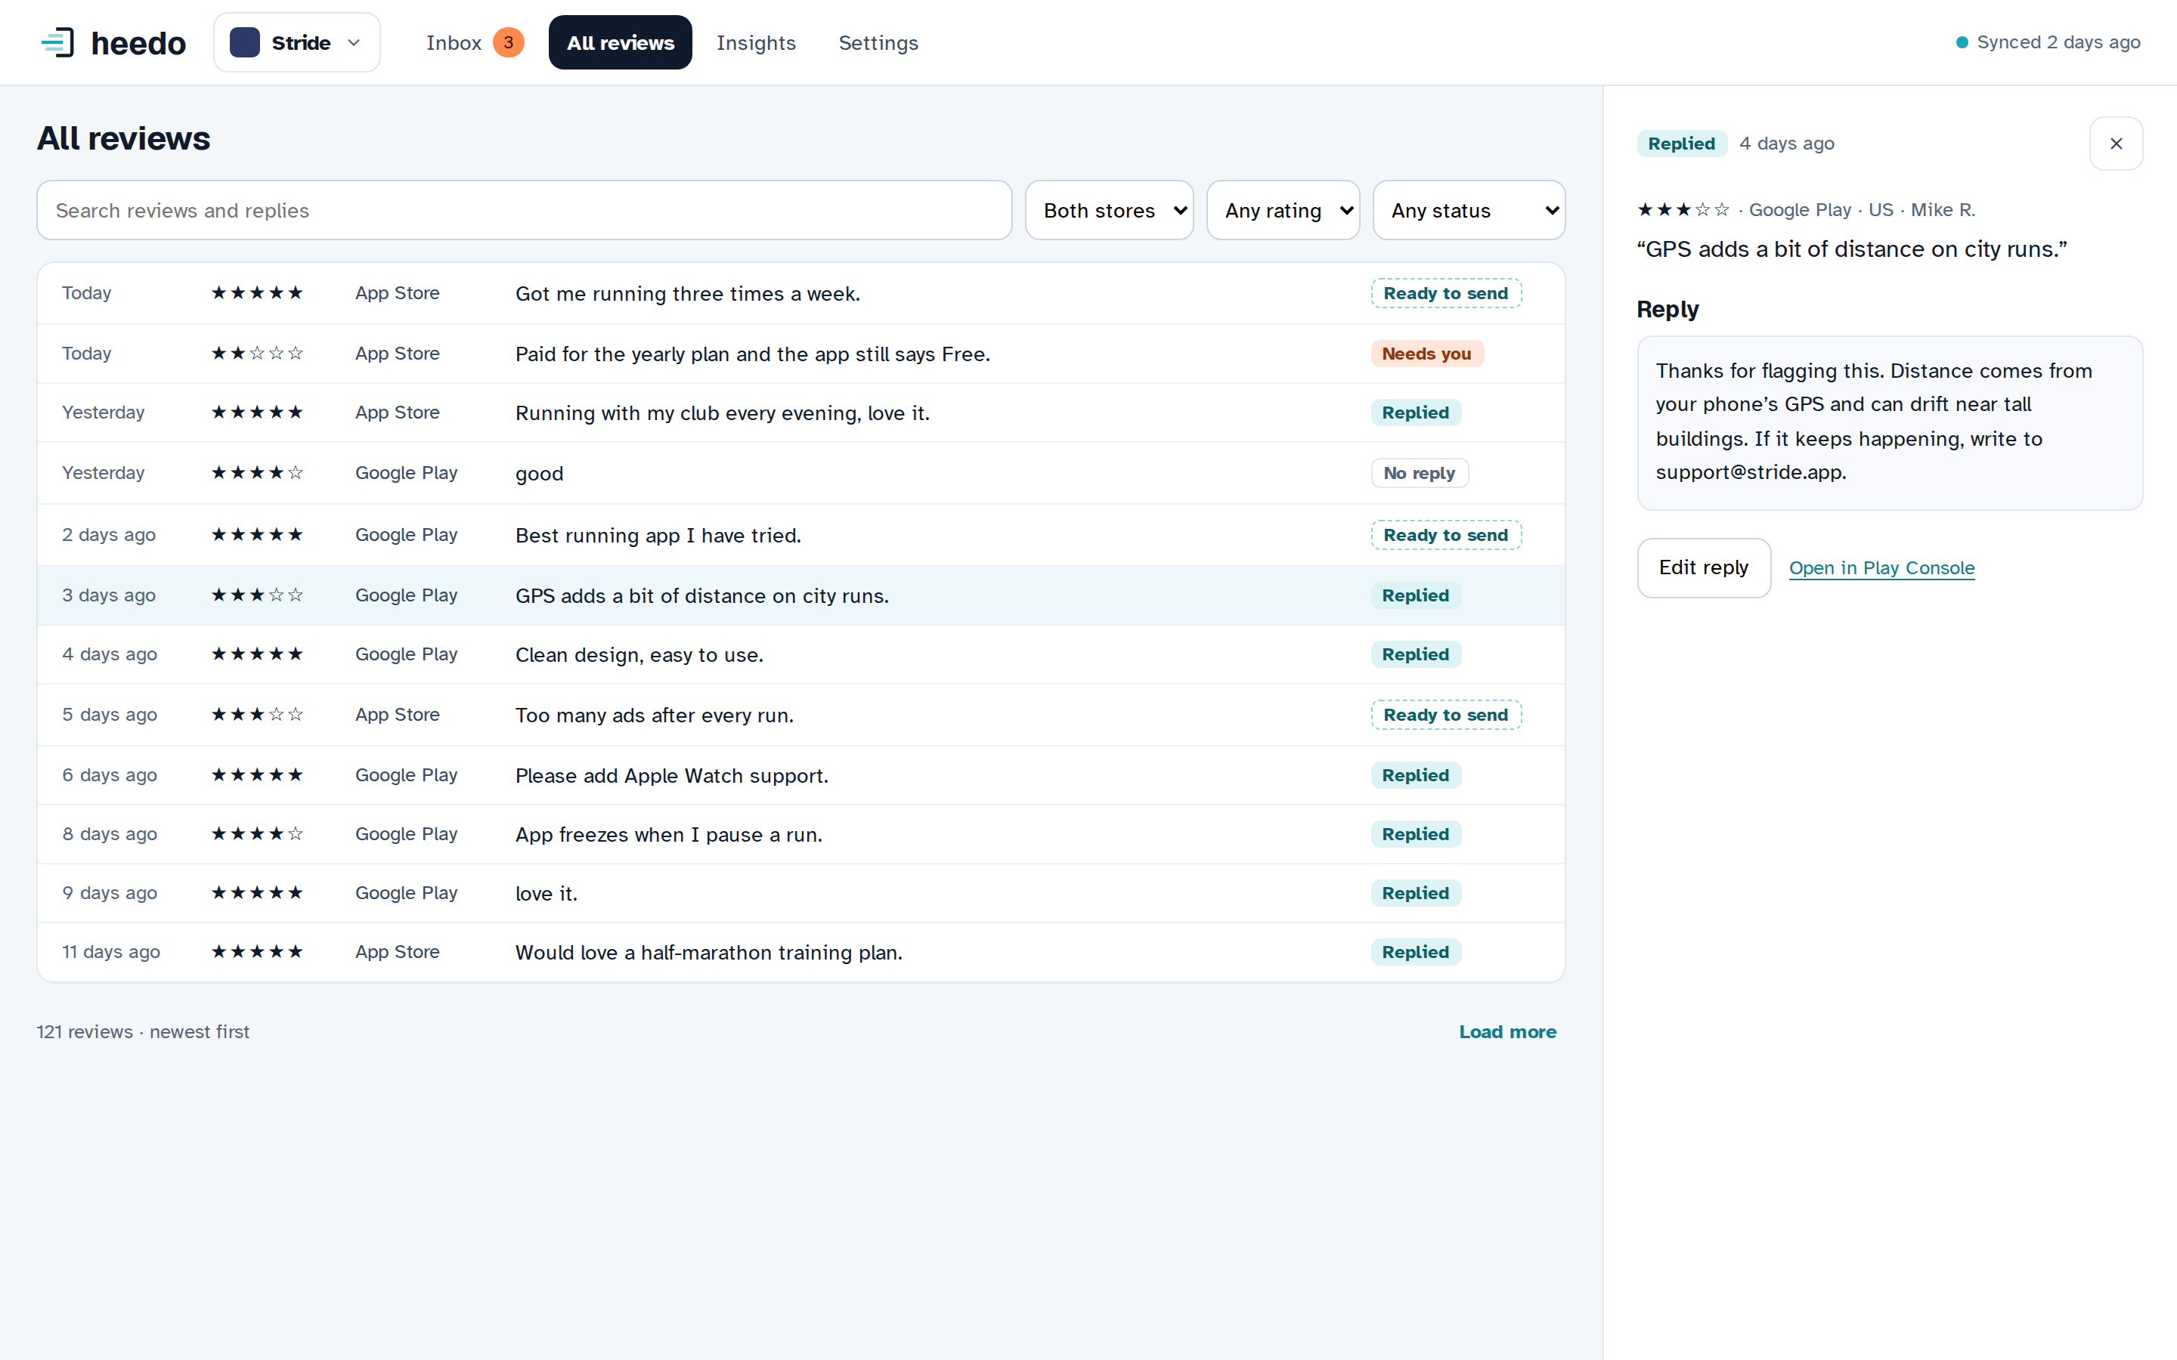
Task: Open the Stride app switcher dropdown
Action: coord(297,42)
